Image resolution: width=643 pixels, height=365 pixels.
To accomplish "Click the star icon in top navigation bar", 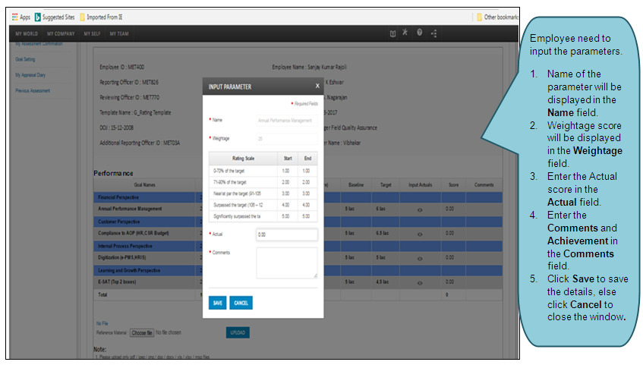I will point(405,33).
